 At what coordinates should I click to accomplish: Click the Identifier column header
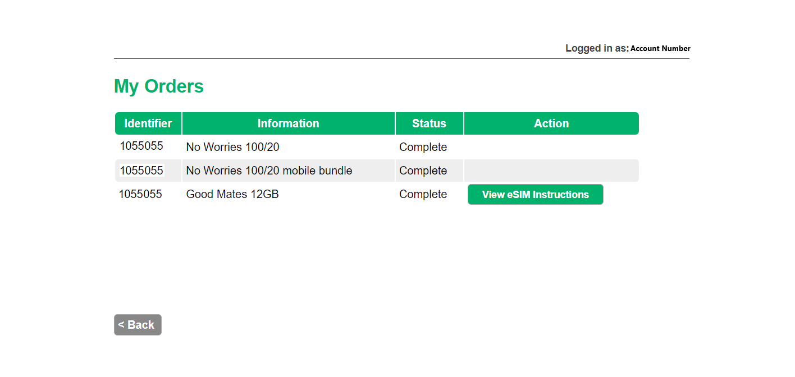coord(148,123)
